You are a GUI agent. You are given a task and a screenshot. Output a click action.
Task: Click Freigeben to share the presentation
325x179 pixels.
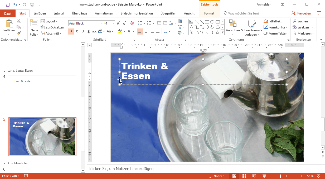pyautogui.click(x=301, y=13)
